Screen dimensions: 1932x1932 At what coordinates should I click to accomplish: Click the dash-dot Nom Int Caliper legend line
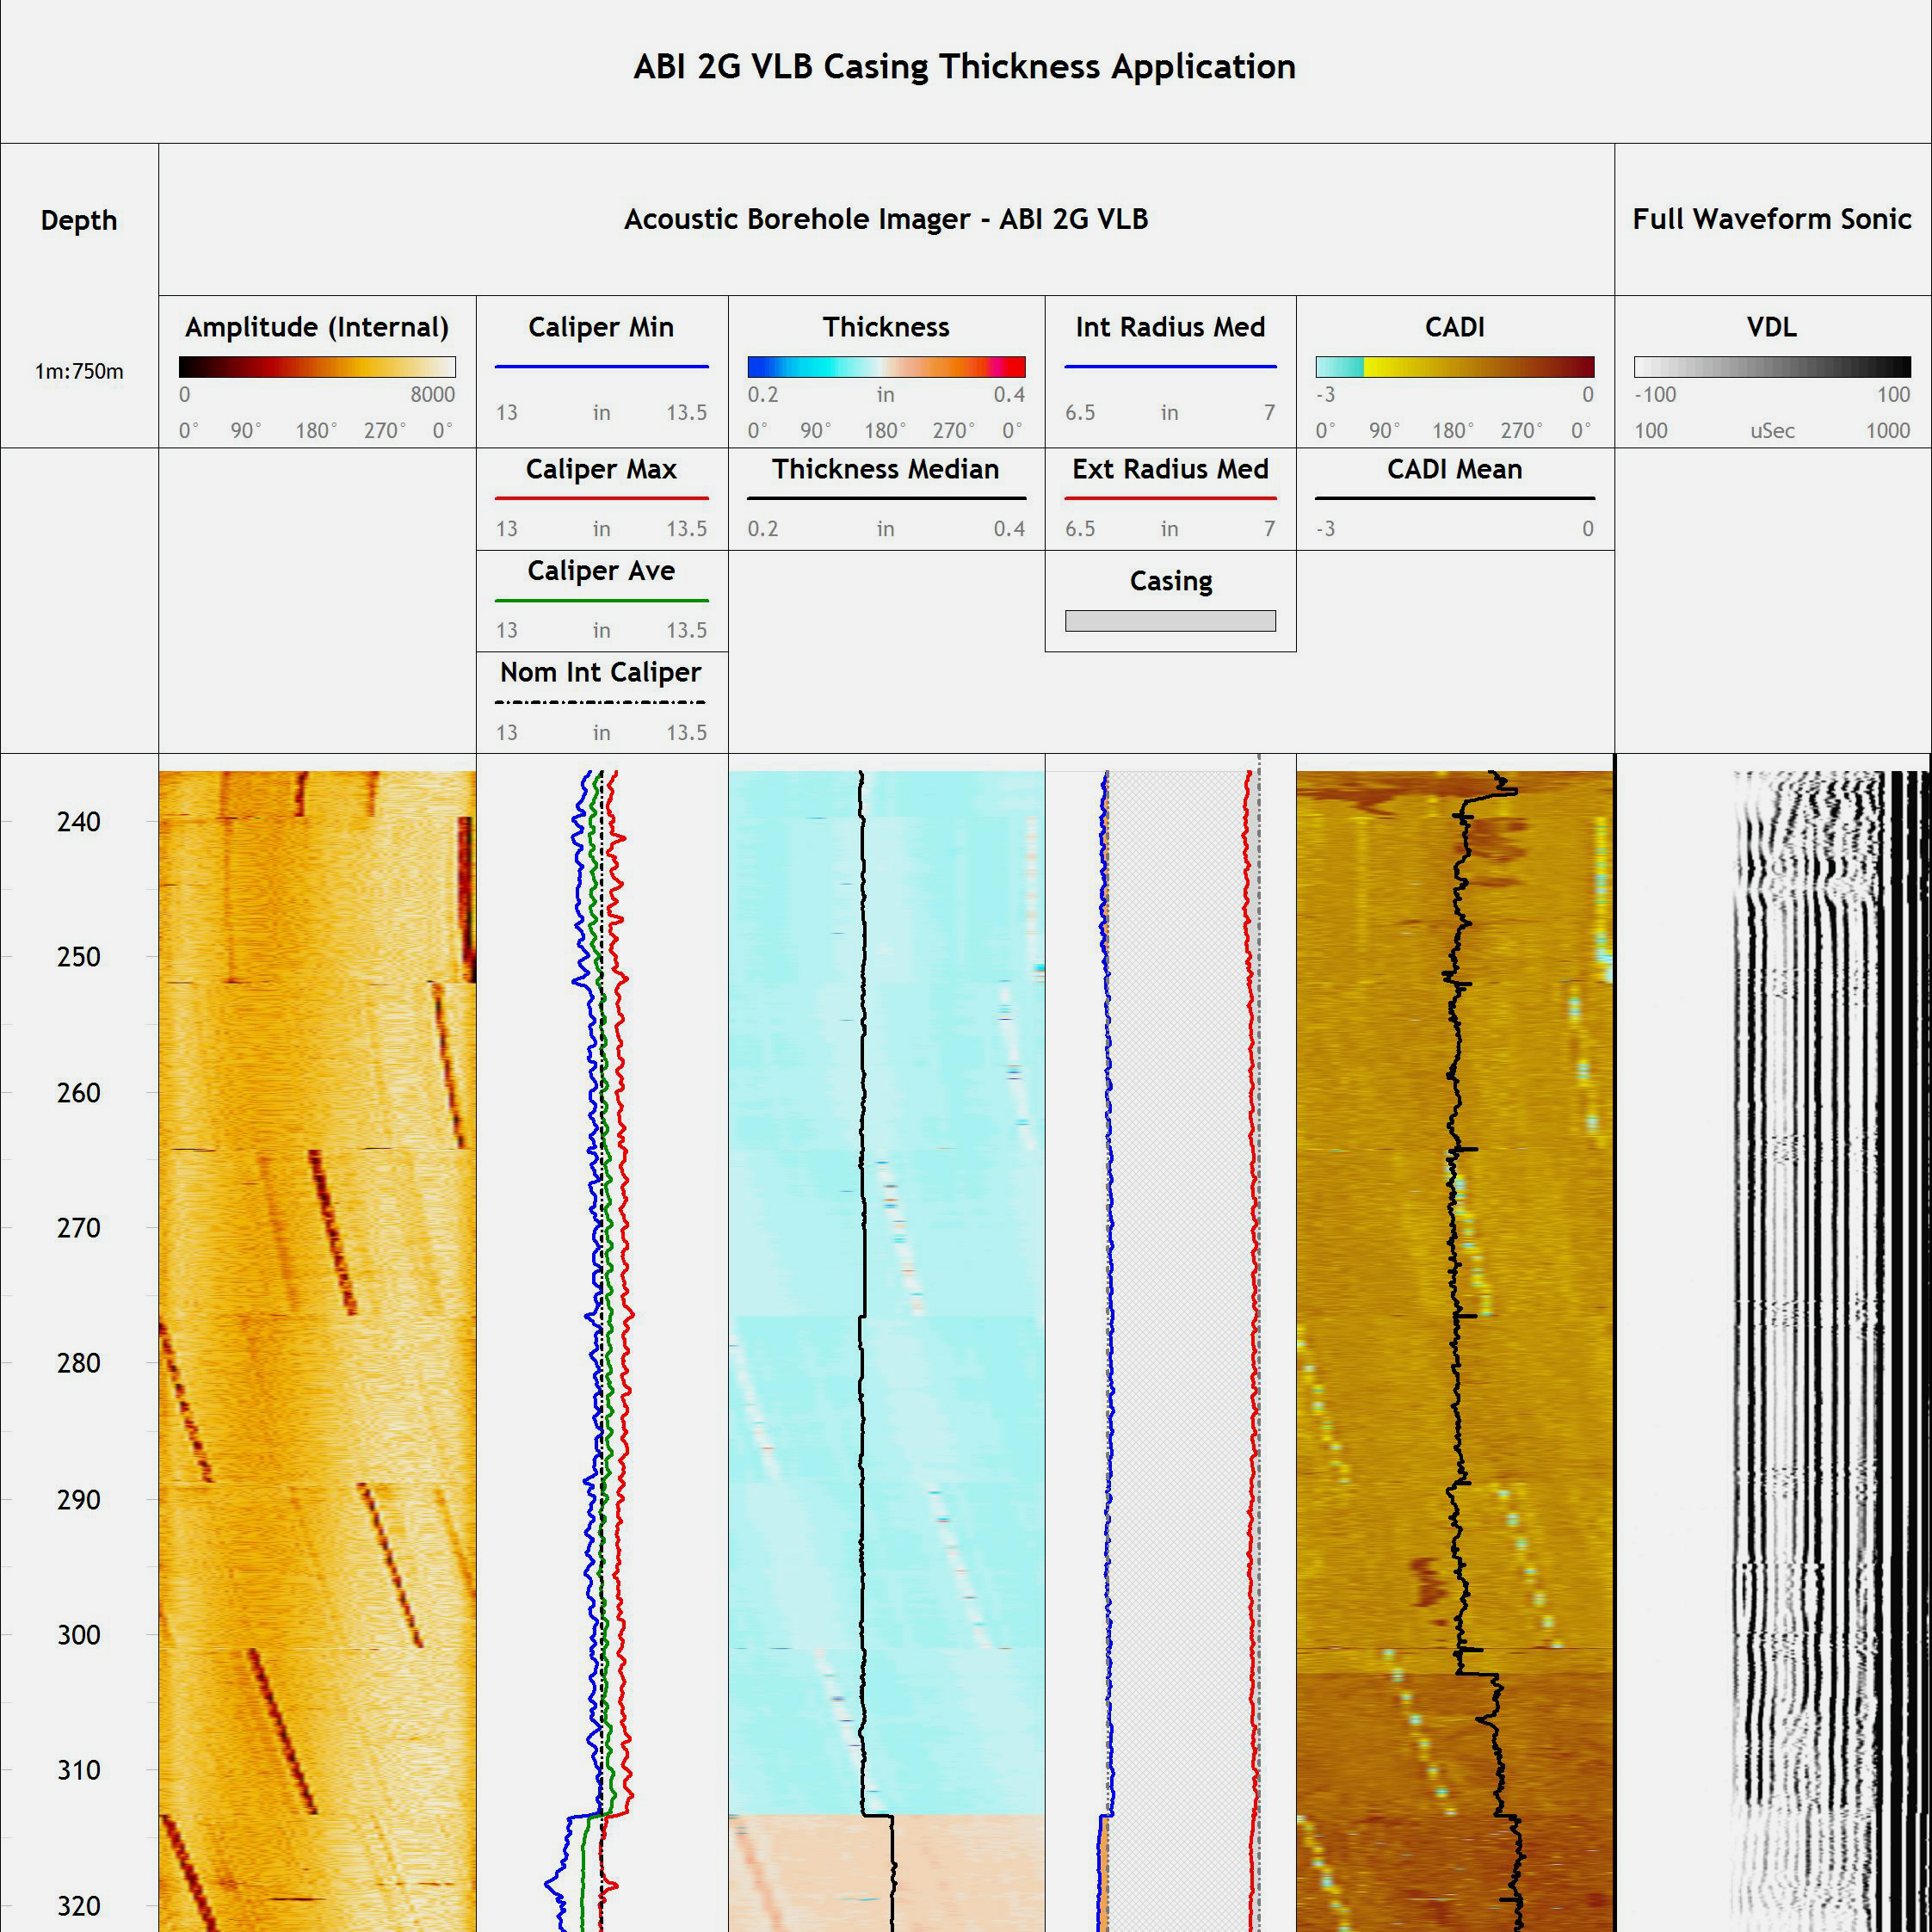601,702
